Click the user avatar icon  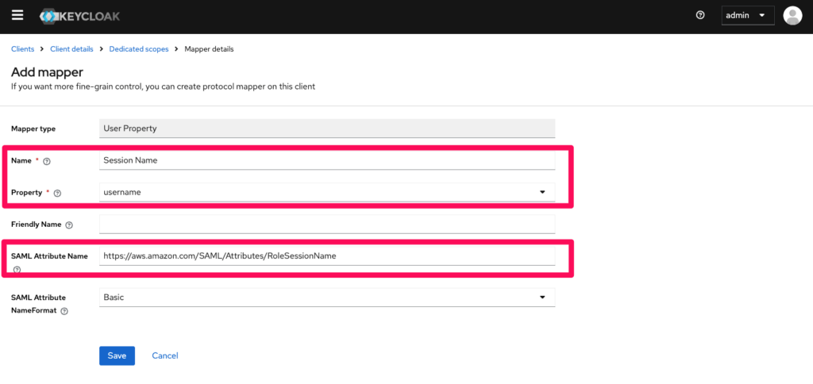click(792, 15)
